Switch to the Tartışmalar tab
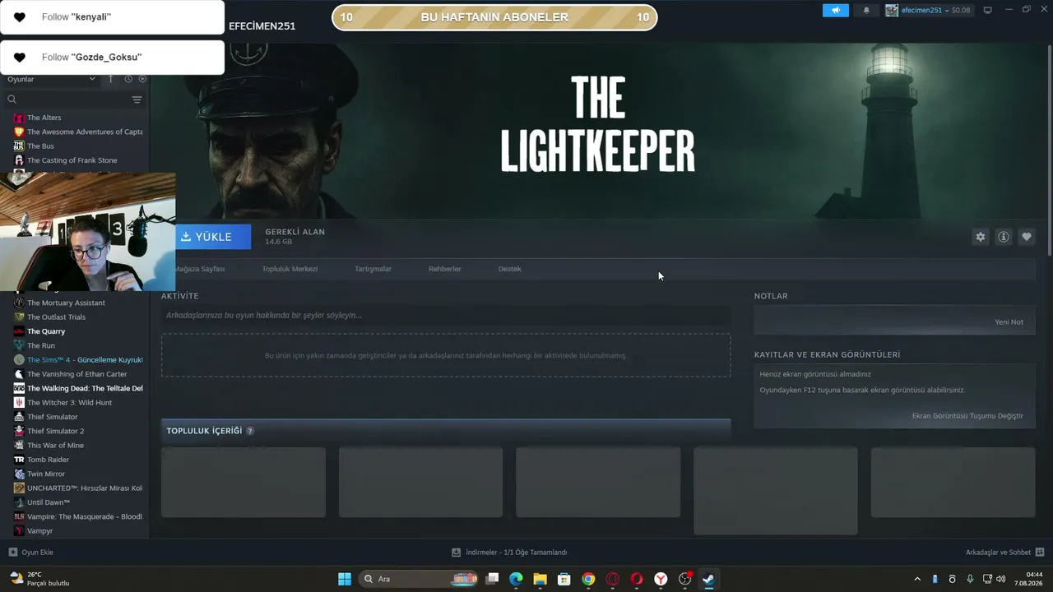The width and height of the screenshot is (1053, 592). point(373,269)
